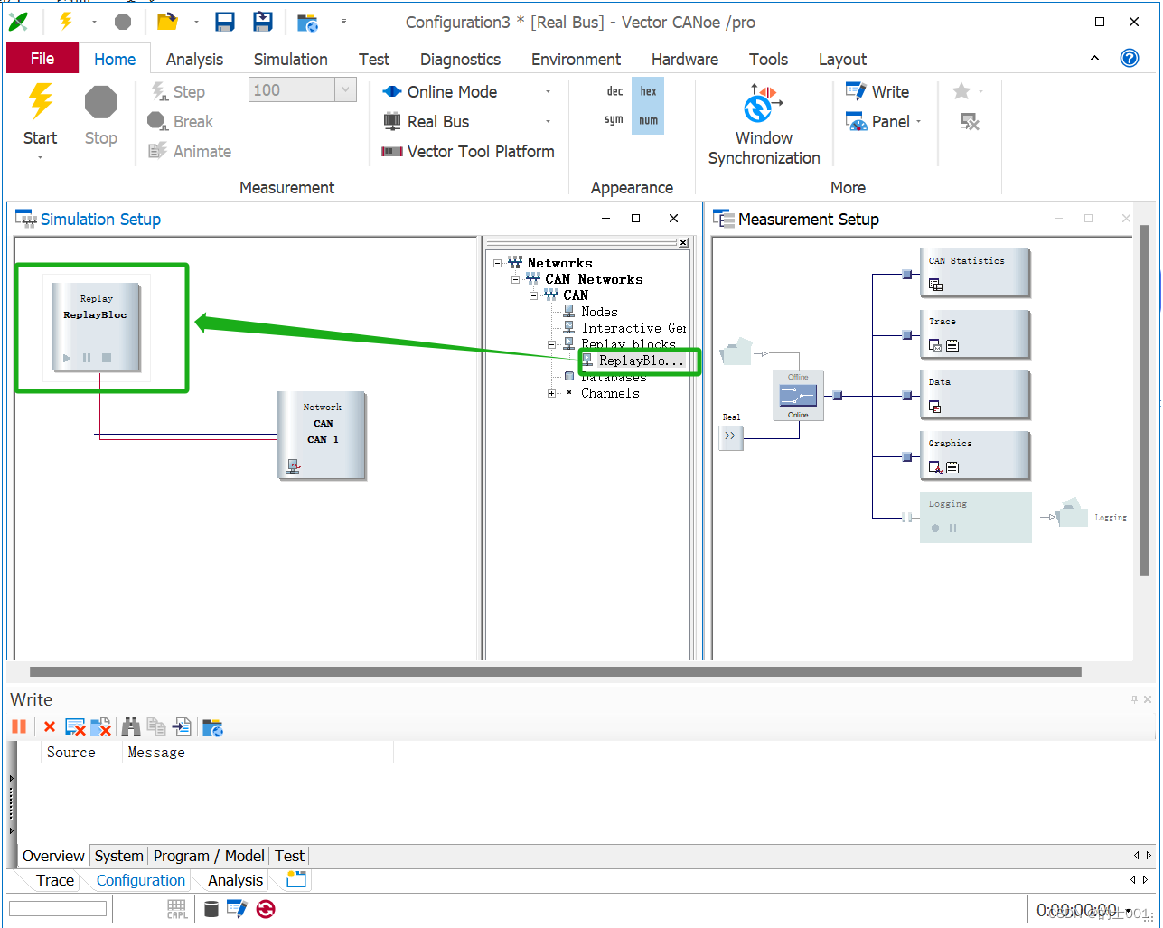Viewport: 1163px width, 928px height.
Task: Open Window Synchronization
Action: coord(764,125)
